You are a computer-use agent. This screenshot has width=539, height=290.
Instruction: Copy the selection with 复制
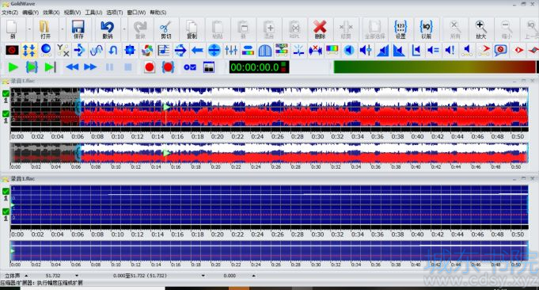pos(192,29)
